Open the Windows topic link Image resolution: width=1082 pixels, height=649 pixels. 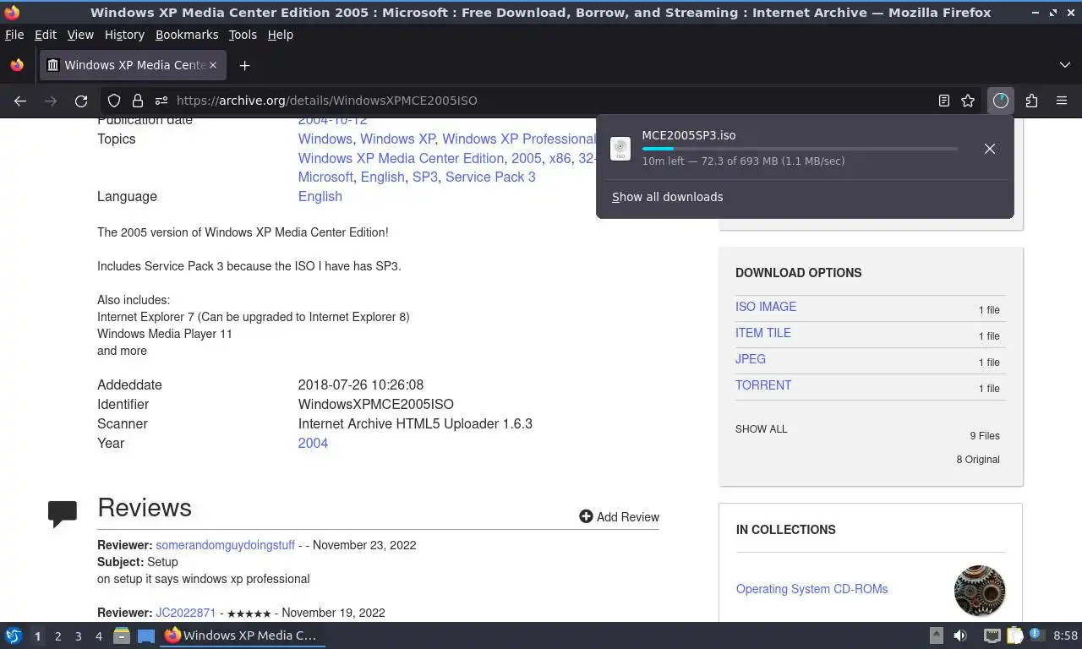click(x=325, y=139)
